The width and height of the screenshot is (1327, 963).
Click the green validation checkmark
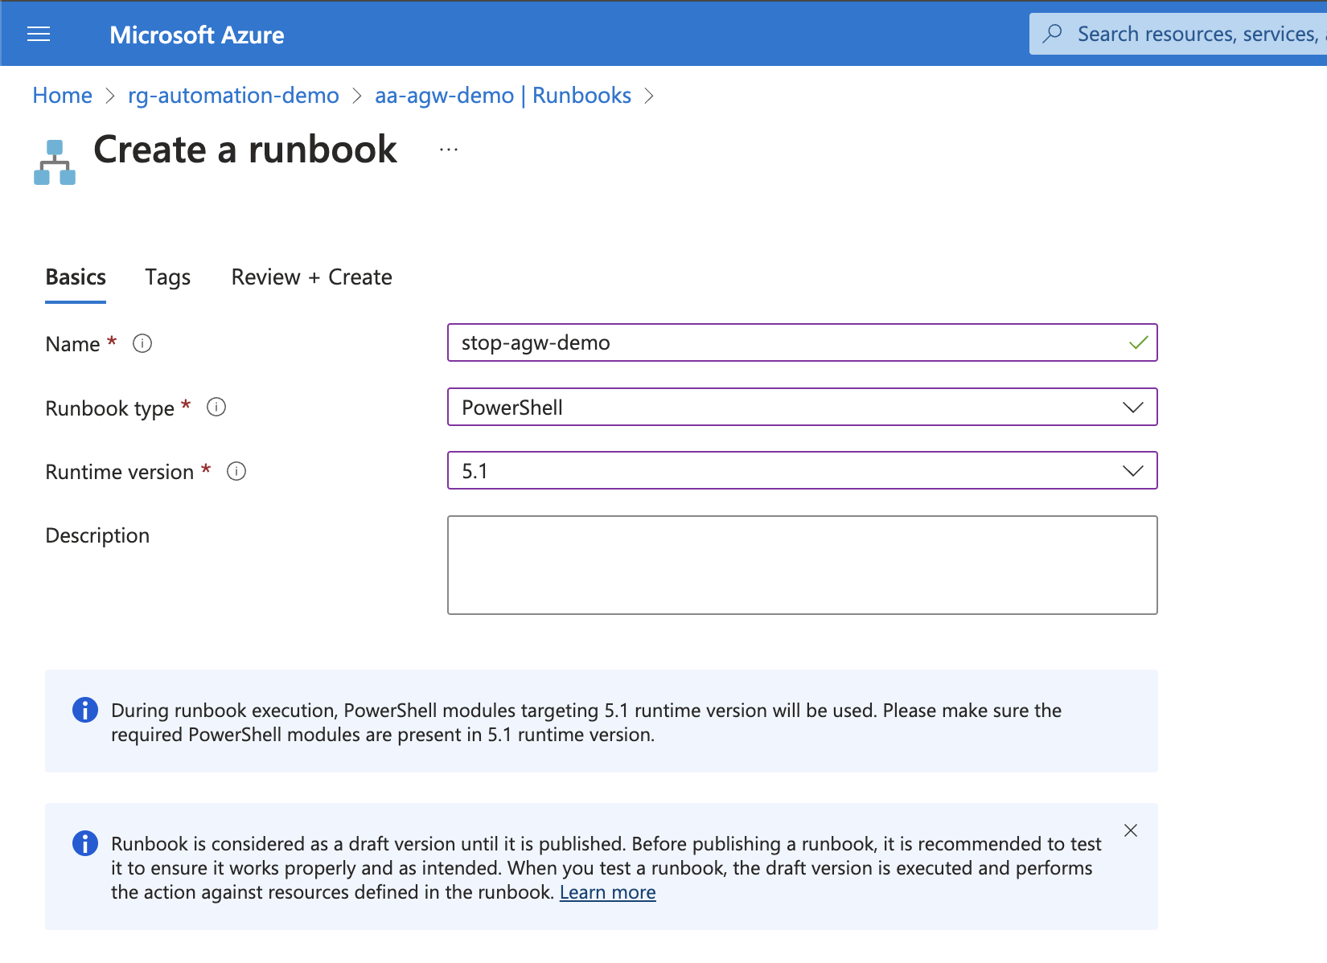tap(1138, 343)
